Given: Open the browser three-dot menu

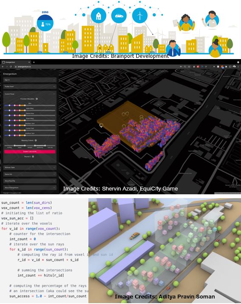Looking at the screenshot, I should (x=238, y=67).
